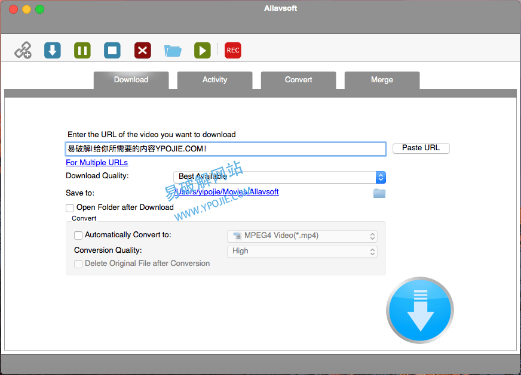Tick the Automatically Convert to checkbox
Screen dimensions: 521x375
point(78,235)
